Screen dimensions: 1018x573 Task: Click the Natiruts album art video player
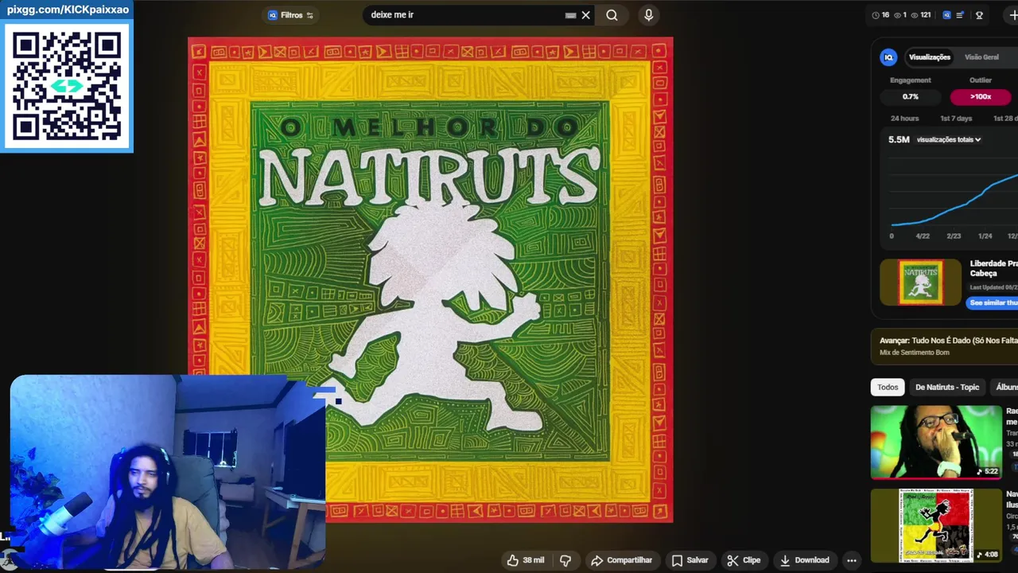tap(430, 279)
